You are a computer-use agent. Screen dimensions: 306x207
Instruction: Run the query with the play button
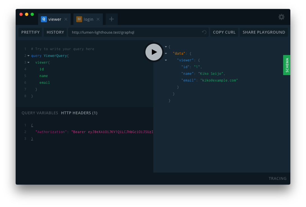click(154, 52)
